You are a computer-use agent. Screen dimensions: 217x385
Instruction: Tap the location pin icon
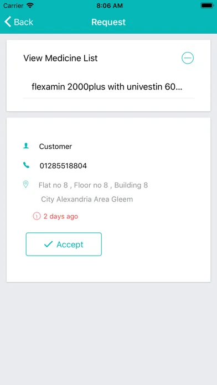tap(25, 184)
